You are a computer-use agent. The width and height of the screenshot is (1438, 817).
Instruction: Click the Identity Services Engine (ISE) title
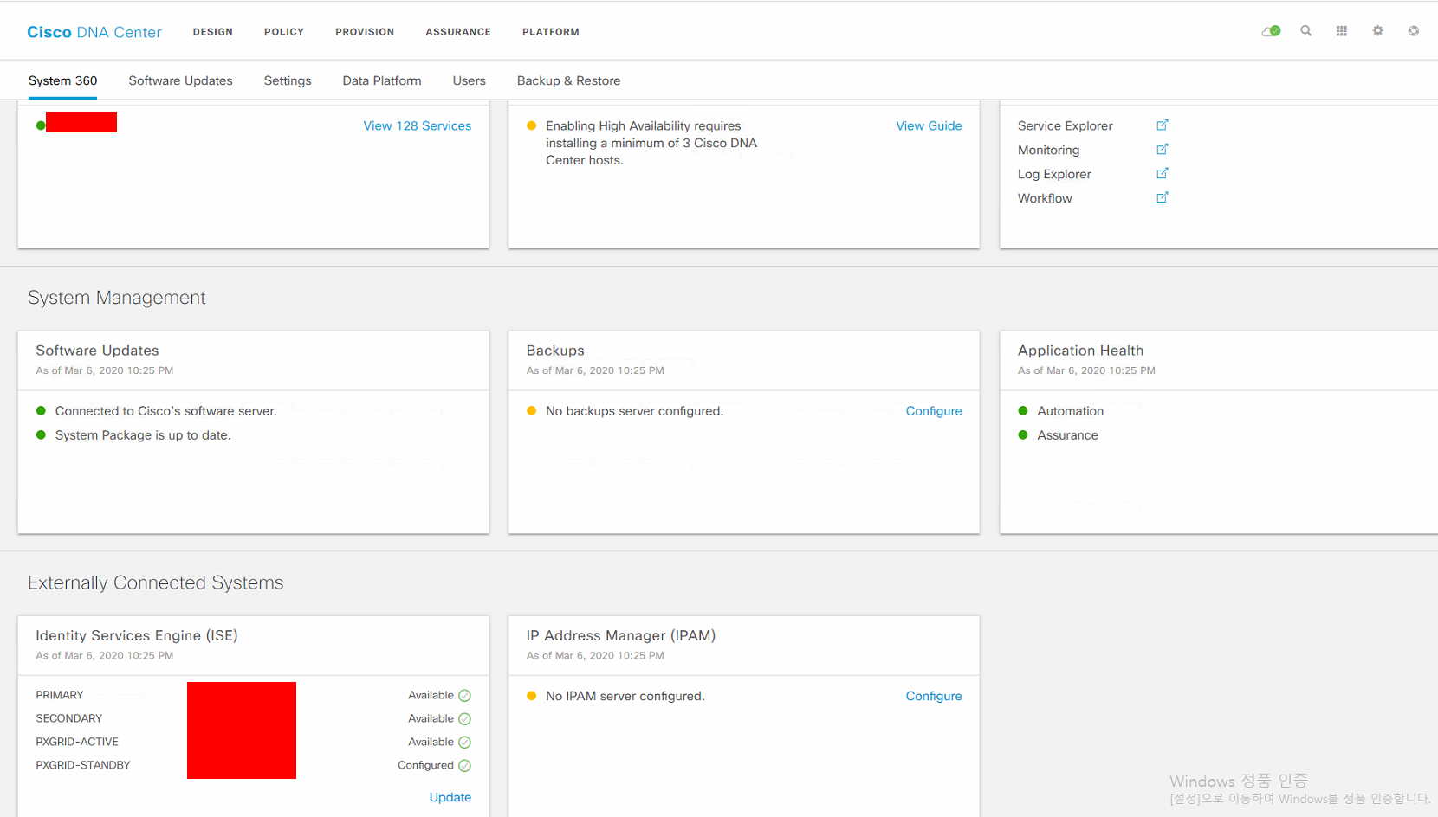[x=137, y=635]
